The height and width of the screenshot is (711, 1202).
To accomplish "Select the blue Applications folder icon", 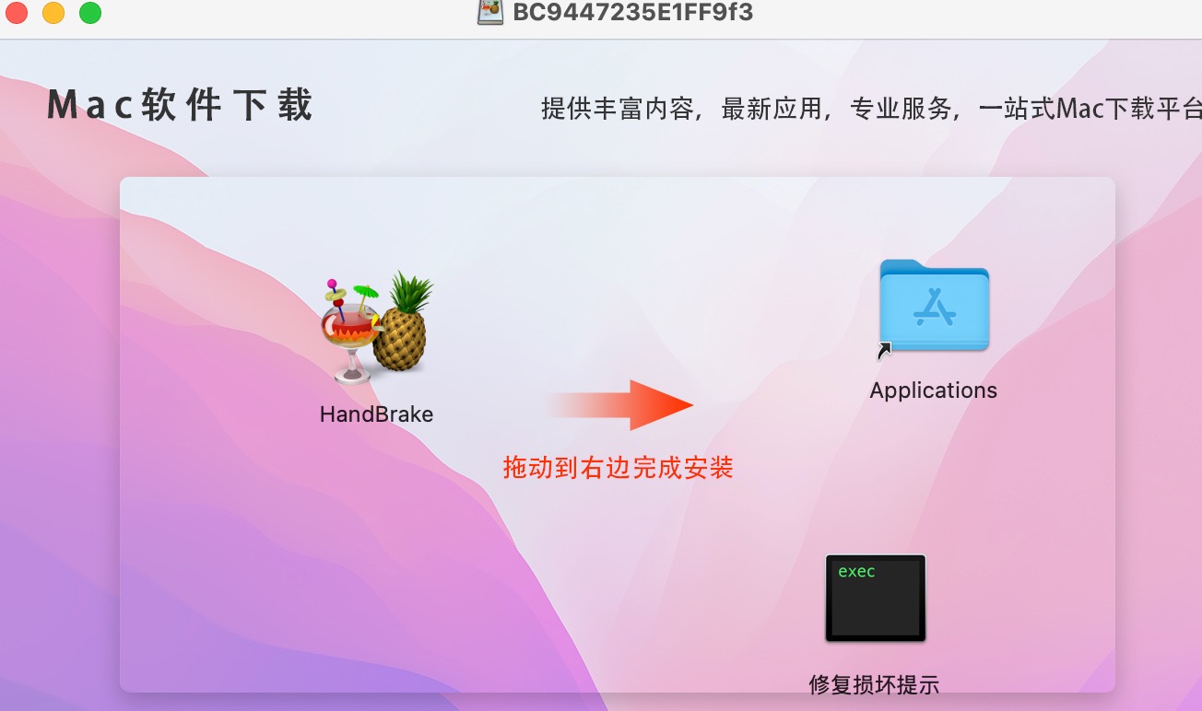I will [x=934, y=307].
